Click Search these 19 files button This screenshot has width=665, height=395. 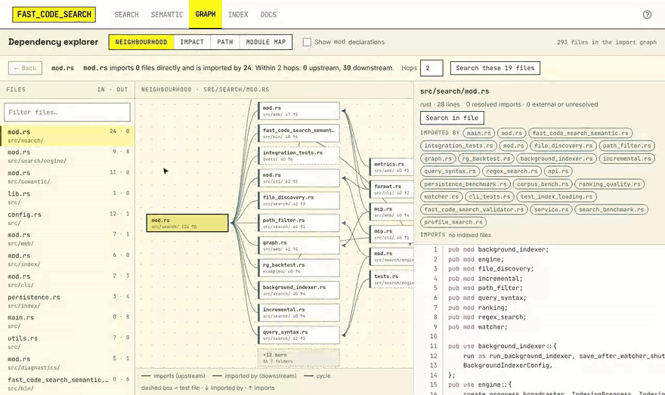[495, 68]
